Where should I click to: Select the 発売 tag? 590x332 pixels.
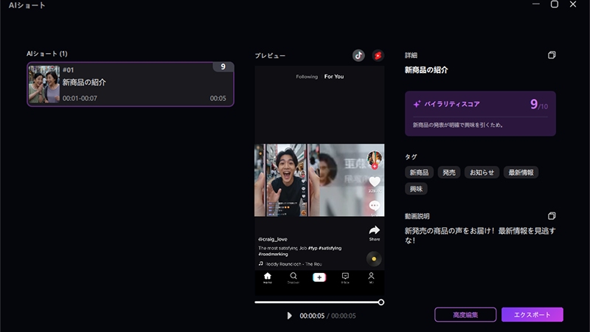pyautogui.click(x=449, y=173)
